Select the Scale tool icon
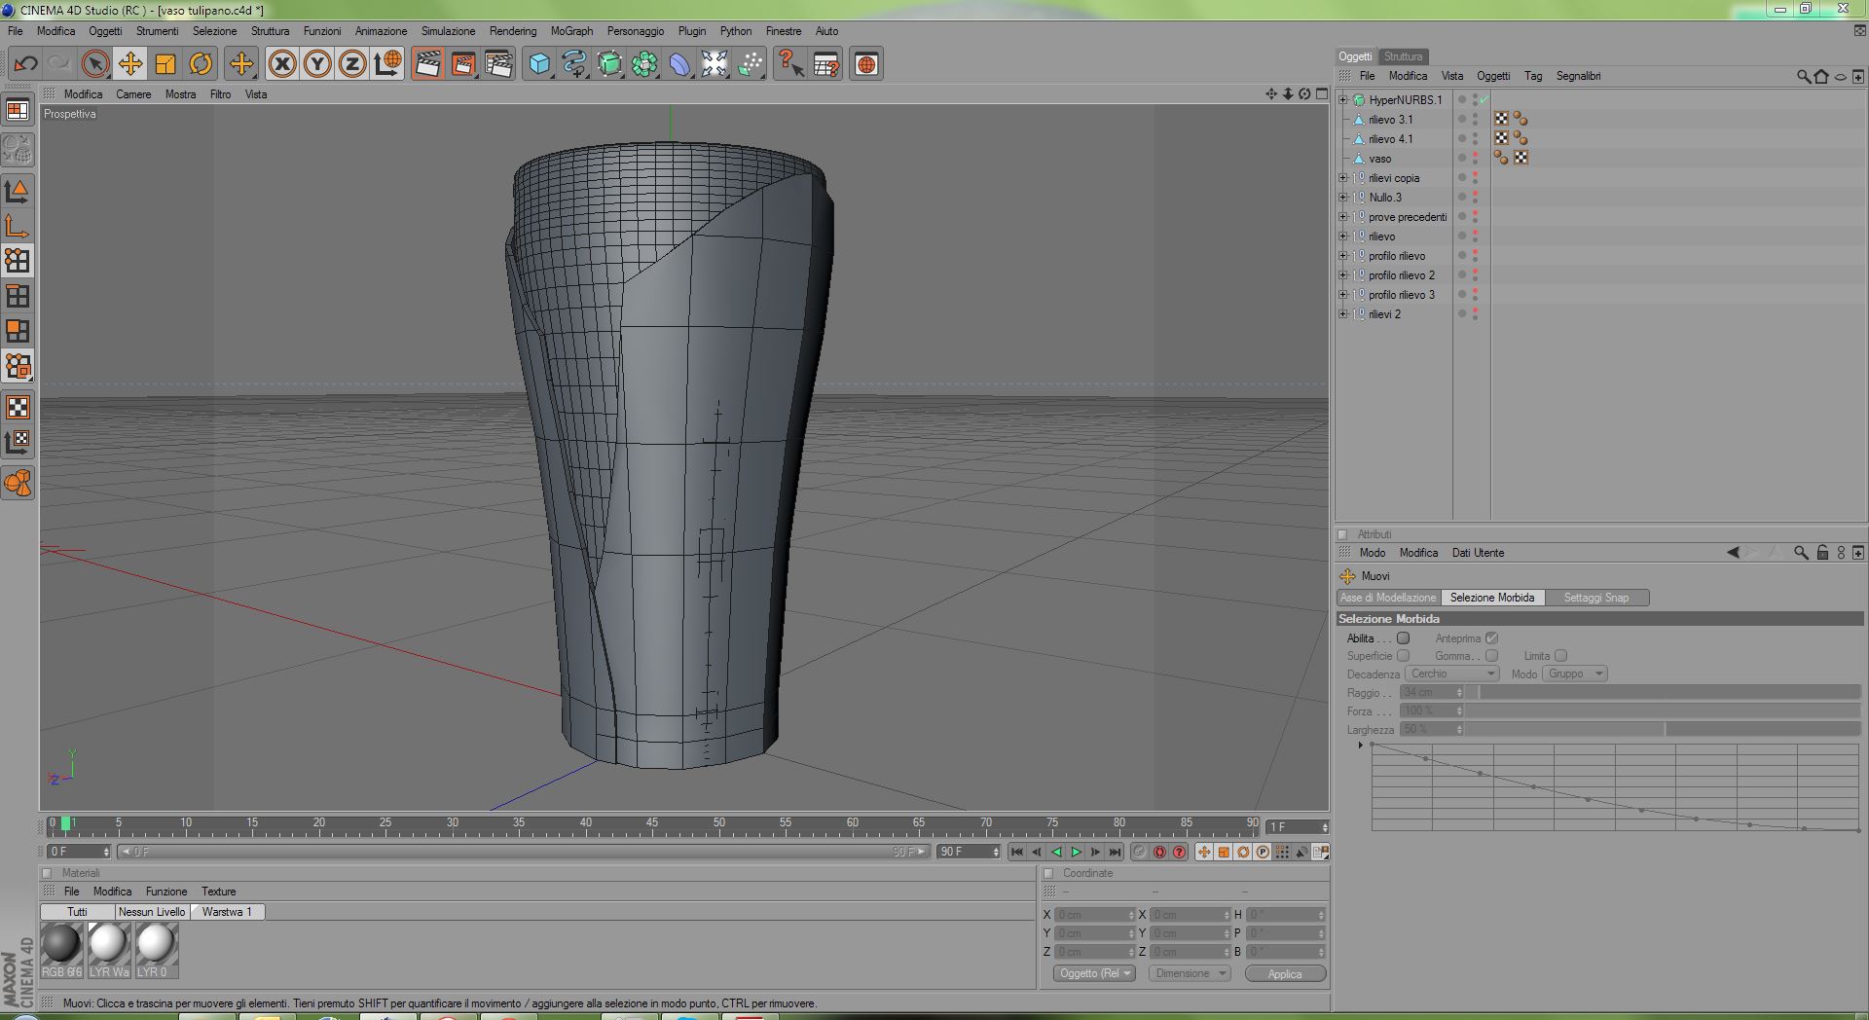The width and height of the screenshot is (1869, 1020). tap(165, 64)
